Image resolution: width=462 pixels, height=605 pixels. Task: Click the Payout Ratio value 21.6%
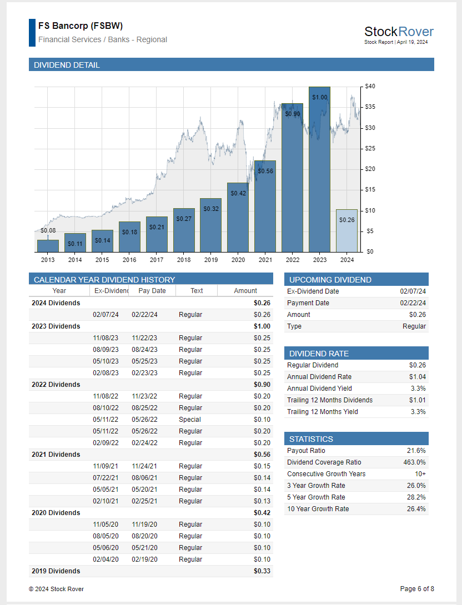click(x=416, y=451)
